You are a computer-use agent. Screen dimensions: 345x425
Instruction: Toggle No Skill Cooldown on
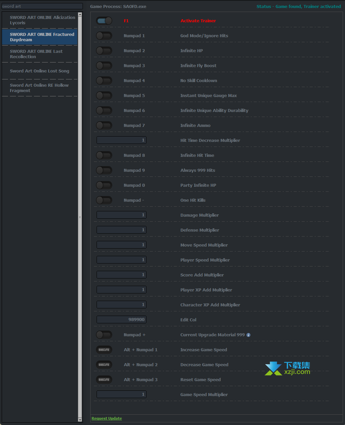click(104, 80)
